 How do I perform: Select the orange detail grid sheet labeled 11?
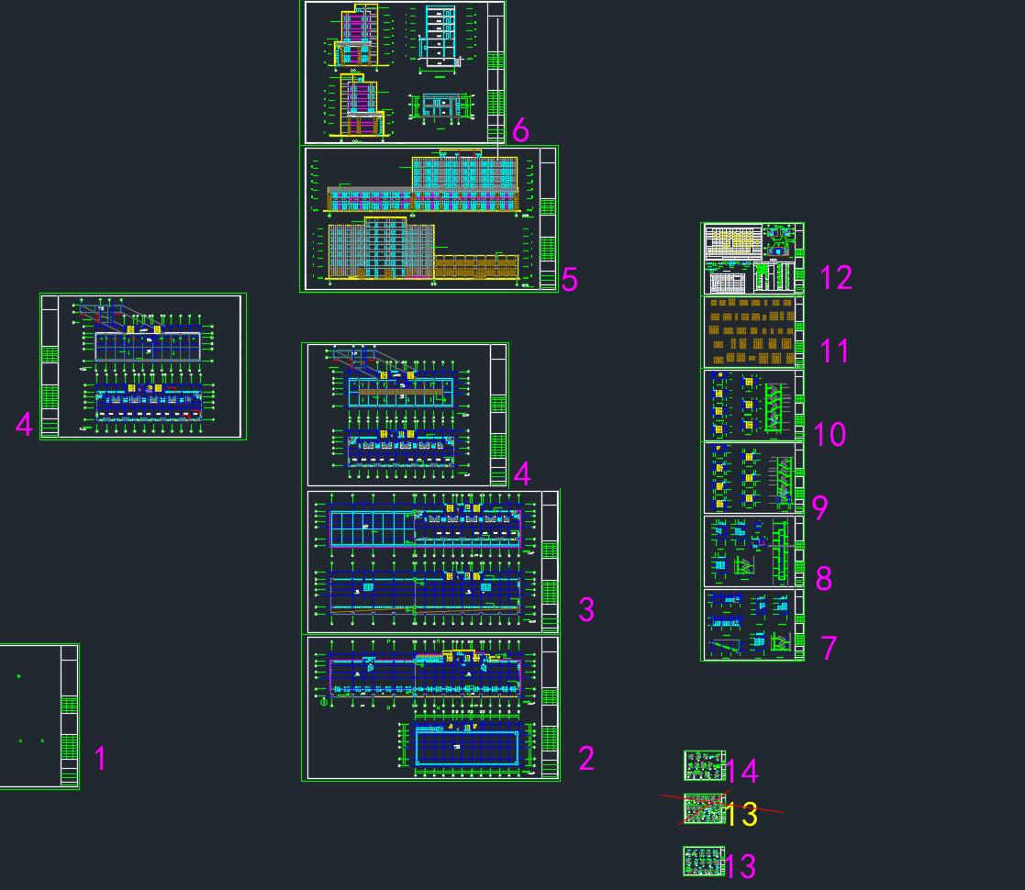point(752,331)
